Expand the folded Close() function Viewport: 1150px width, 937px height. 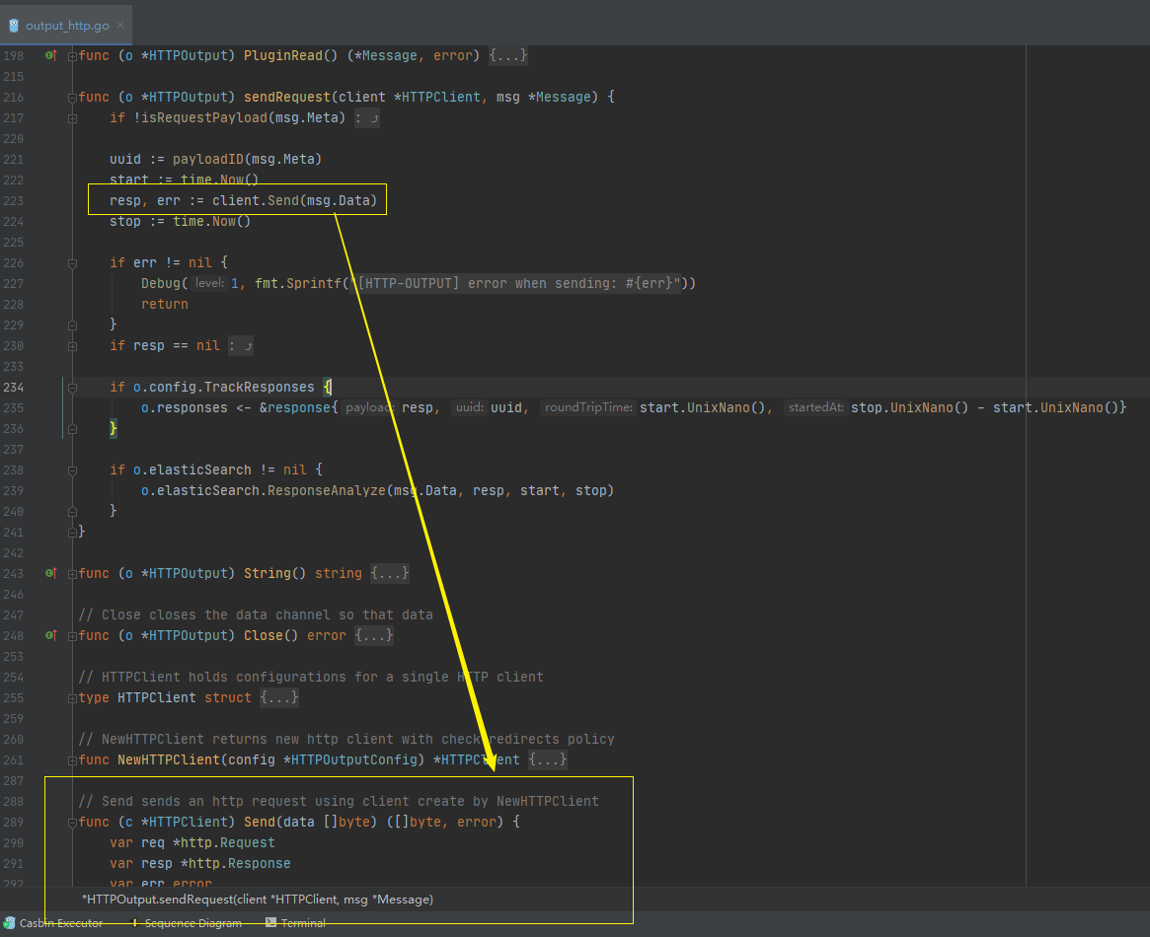point(72,636)
